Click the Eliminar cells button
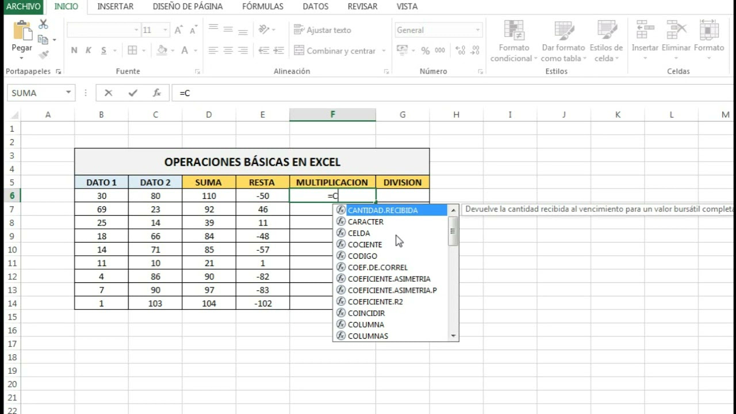 (x=676, y=40)
